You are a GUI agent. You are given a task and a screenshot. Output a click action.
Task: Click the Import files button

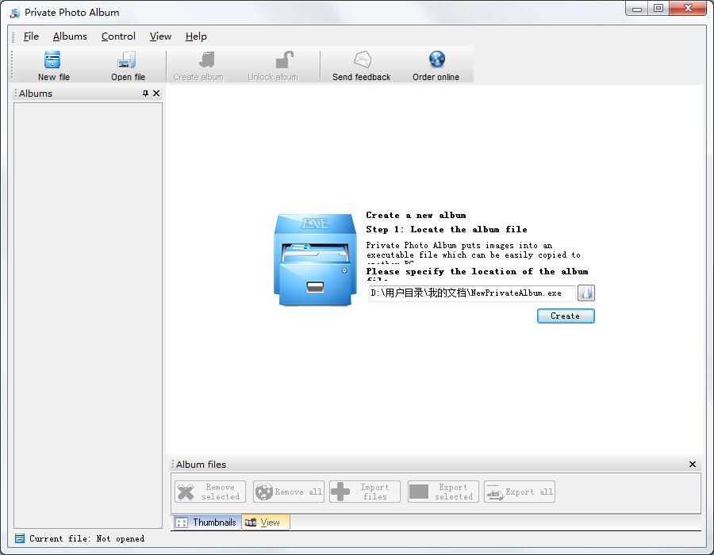pos(365,492)
